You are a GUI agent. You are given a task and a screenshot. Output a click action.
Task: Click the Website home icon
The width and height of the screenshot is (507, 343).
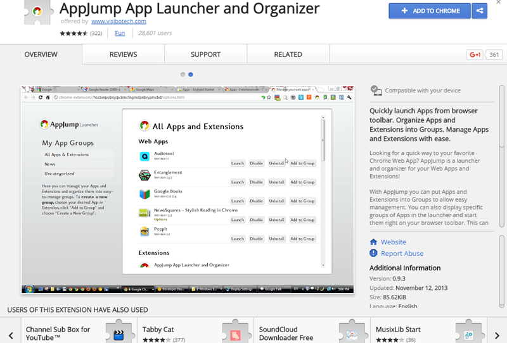(373, 242)
